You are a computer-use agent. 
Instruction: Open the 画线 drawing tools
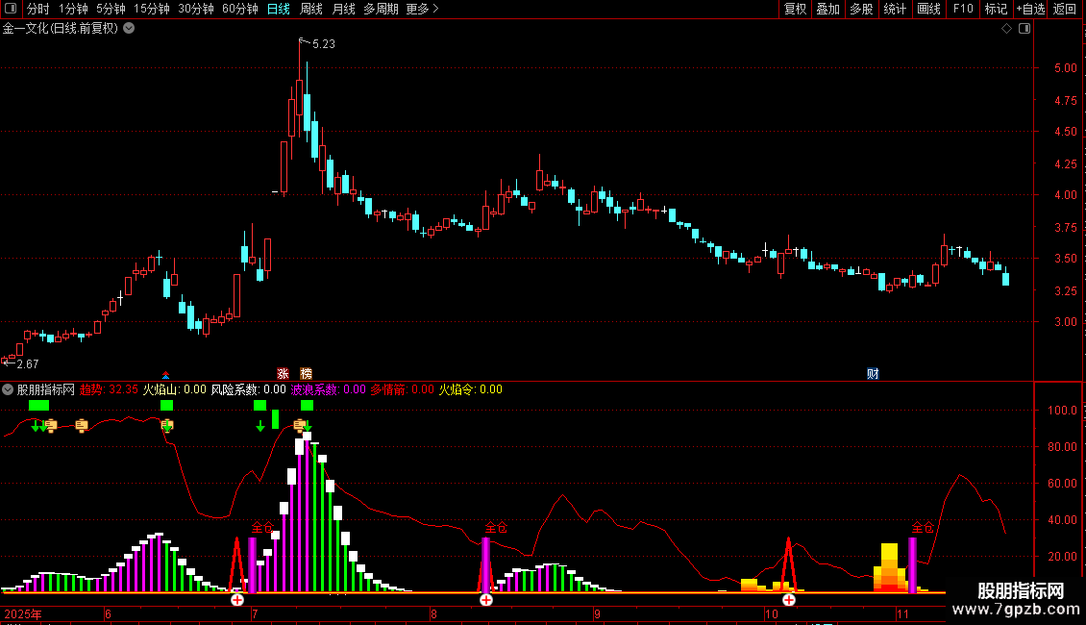(x=928, y=9)
